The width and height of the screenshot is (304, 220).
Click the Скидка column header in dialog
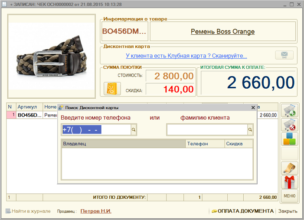click(x=239, y=144)
